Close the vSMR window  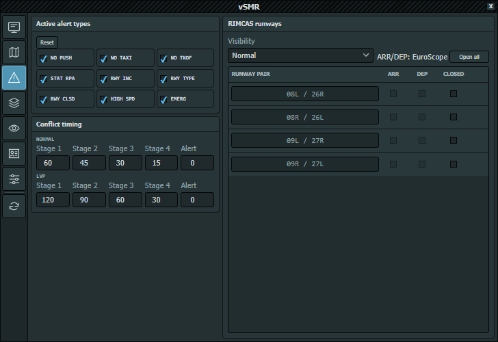tap(490, 6)
